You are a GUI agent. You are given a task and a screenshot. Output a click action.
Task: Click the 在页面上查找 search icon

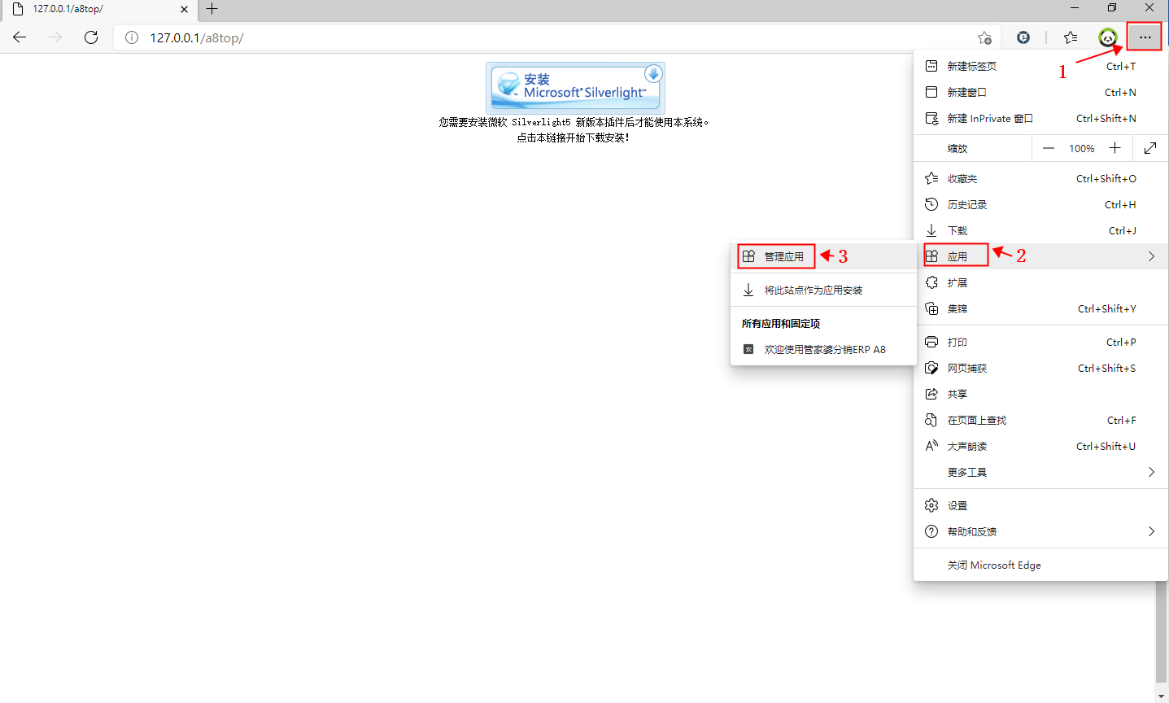(931, 420)
